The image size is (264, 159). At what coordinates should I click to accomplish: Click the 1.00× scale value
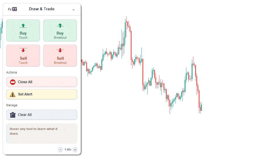[68, 150]
